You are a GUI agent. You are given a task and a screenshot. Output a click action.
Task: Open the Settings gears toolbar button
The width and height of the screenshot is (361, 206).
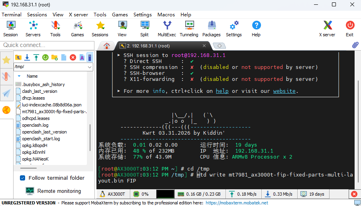point(233,29)
